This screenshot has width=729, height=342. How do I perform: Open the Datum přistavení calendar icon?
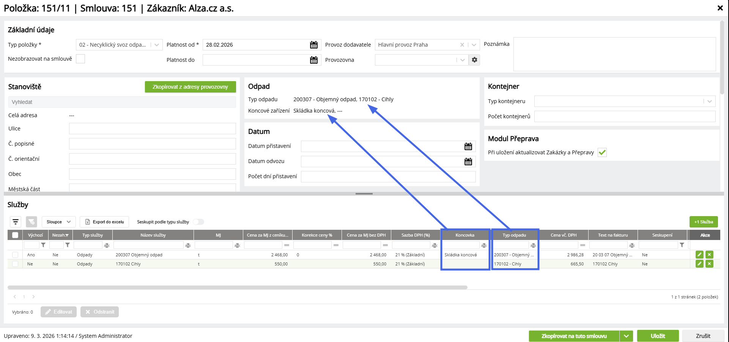pyautogui.click(x=468, y=146)
